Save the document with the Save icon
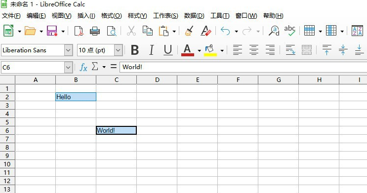The width and height of the screenshot is (367, 193). (x=52, y=31)
